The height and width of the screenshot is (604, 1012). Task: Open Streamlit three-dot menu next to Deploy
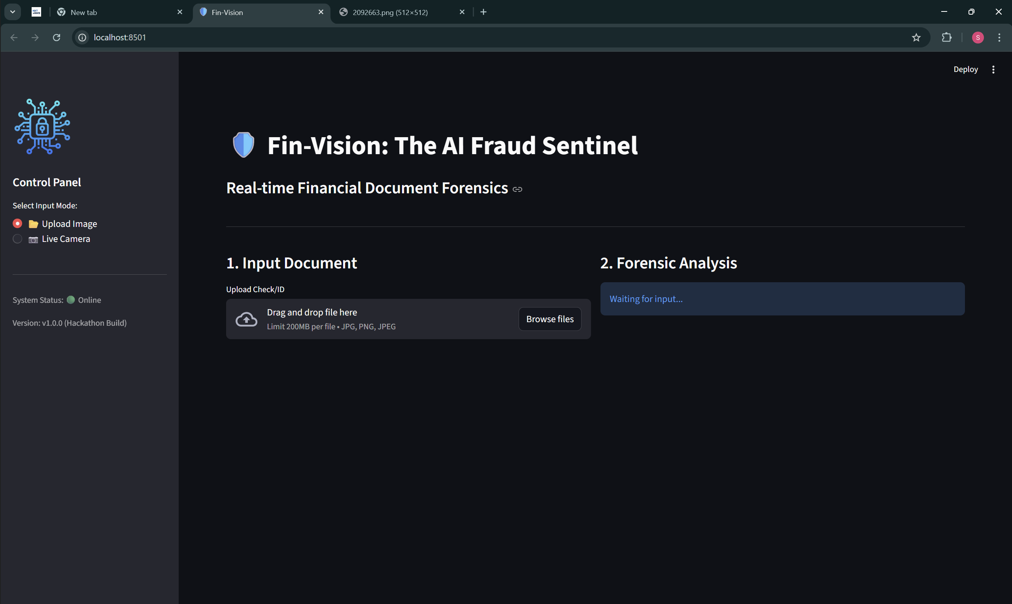pos(993,70)
